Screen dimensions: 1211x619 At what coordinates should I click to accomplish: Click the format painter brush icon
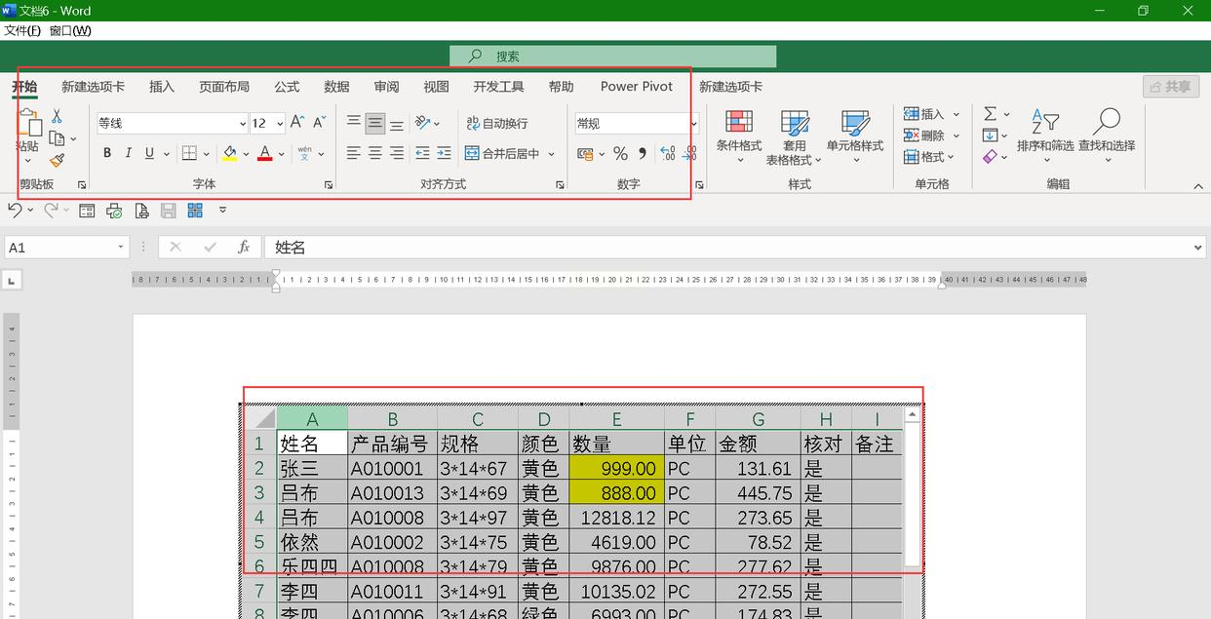pyautogui.click(x=57, y=160)
